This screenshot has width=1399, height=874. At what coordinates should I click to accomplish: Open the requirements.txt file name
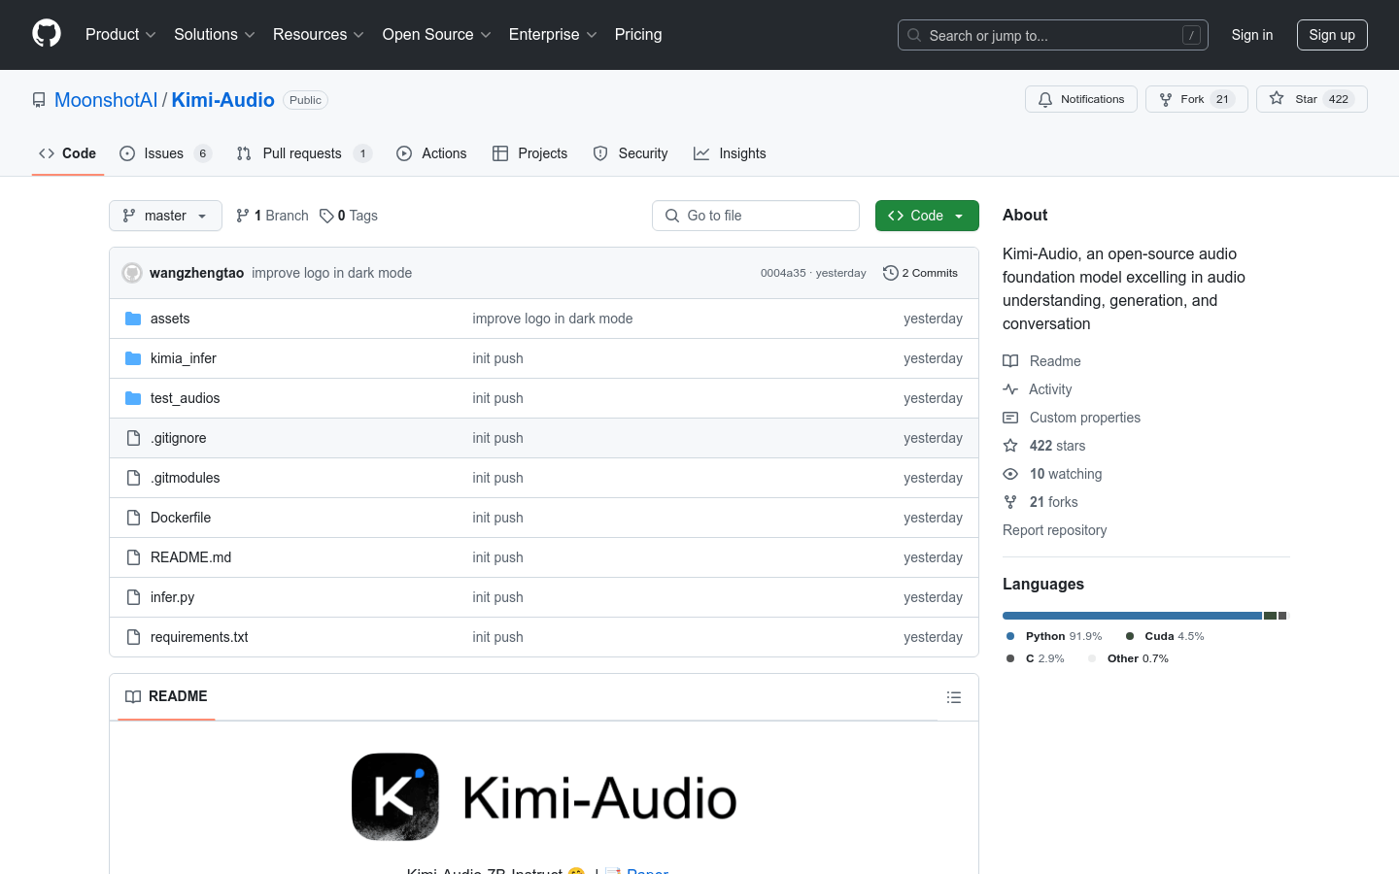point(199,637)
